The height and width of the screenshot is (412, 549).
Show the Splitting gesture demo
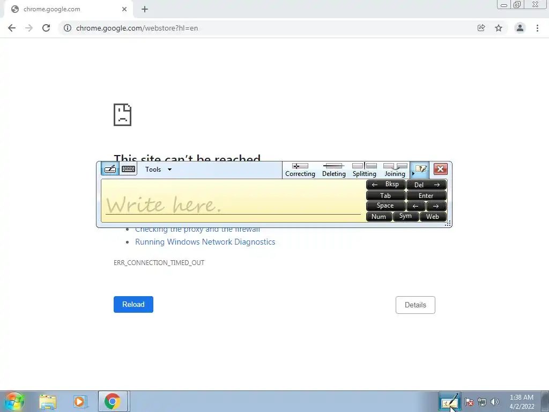pos(365,170)
